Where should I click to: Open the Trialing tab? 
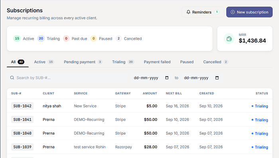tap(123, 62)
